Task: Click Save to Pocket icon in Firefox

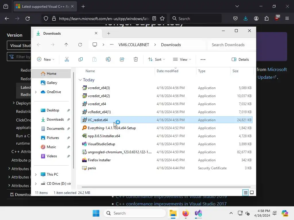Action: pos(235,19)
